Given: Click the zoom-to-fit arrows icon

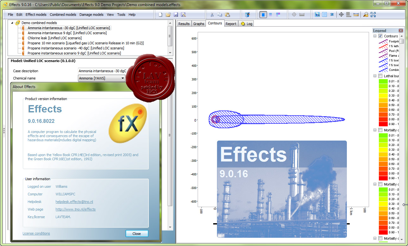Looking at the screenshot, I should coord(373,15).
